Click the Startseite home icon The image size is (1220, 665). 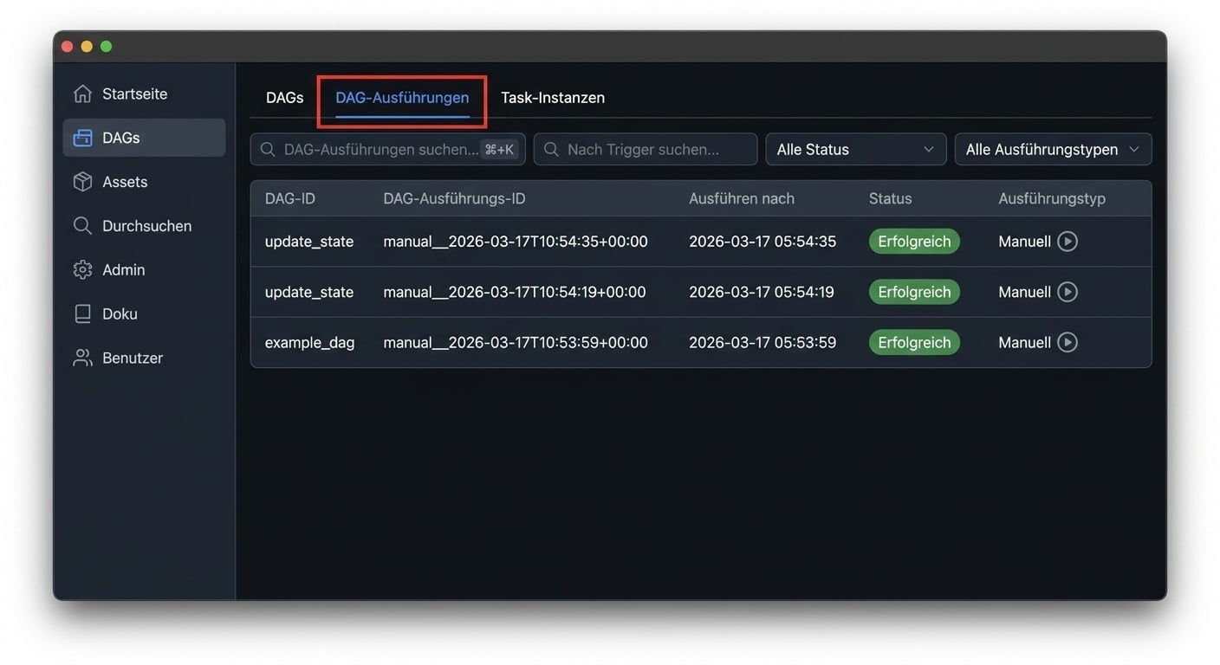(82, 94)
